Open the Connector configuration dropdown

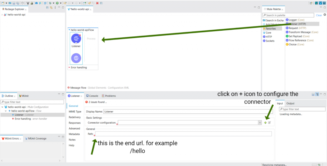(260, 123)
